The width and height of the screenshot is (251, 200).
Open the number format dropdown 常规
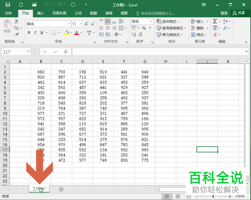151,22
